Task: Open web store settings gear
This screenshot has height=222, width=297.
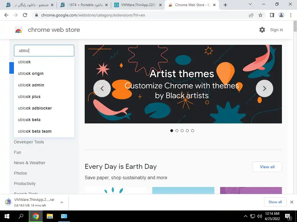Action: point(262,30)
